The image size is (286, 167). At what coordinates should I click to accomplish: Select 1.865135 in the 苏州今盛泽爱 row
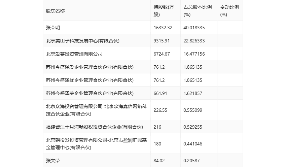pyautogui.click(x=193, y=67)
